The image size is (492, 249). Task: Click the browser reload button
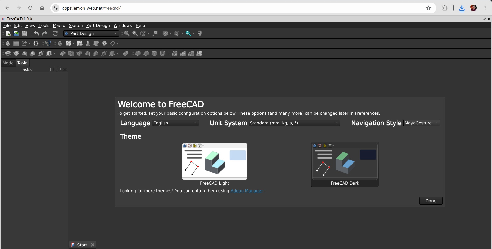(30, 8)
